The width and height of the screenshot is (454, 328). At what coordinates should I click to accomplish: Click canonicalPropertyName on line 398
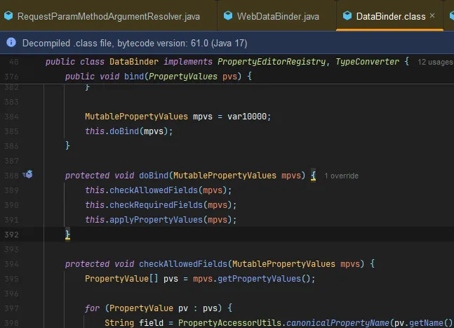338,323
